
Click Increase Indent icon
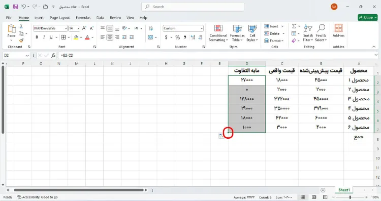(132, 37)
